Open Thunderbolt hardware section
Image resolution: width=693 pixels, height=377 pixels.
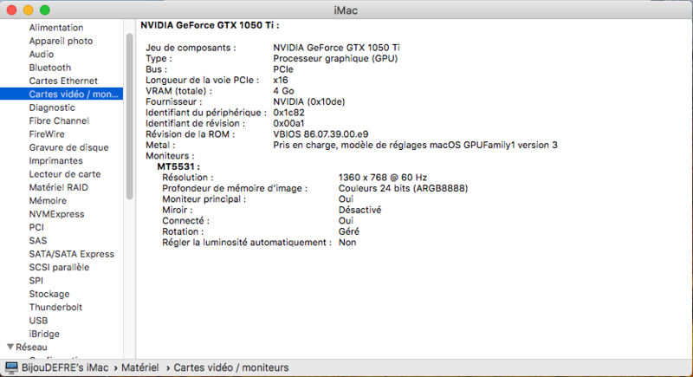pyautogui.click(x=55, y=307)
